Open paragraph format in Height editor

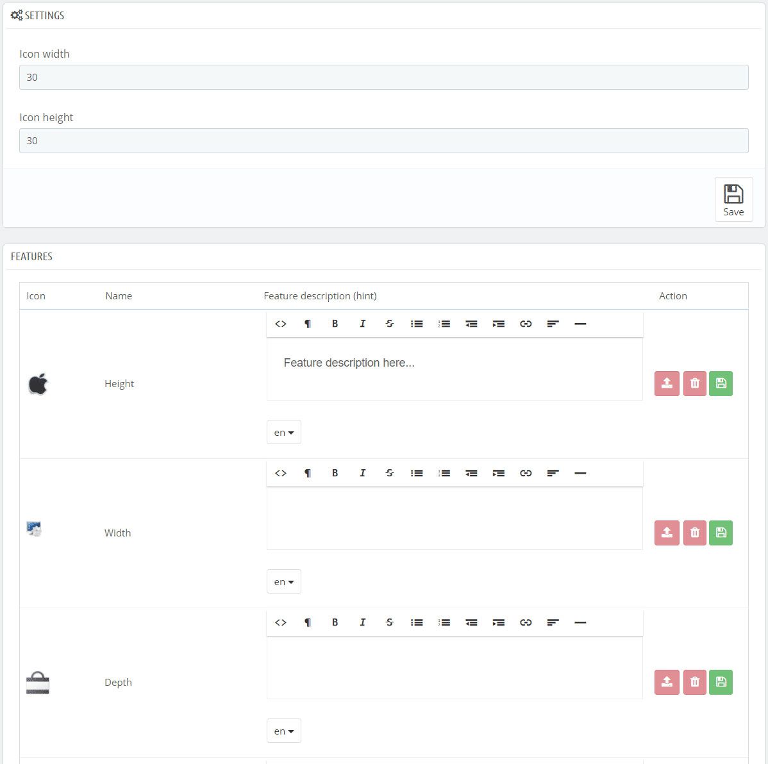(x=308, y=324)
